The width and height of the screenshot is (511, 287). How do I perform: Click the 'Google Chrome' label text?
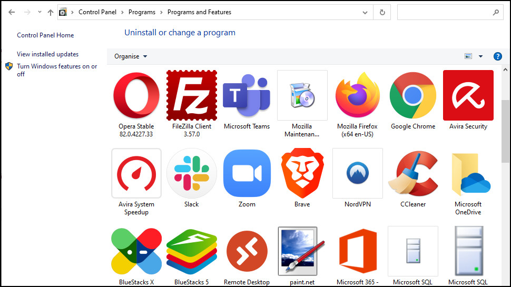coord(413,126)
